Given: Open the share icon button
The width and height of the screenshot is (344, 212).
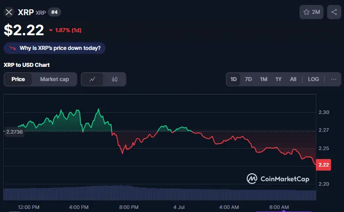Looking at the screenshot, I should coord(334,12).
